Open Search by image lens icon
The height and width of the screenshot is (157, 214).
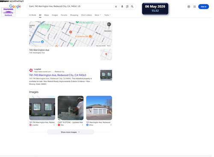[x=127, y=6]
